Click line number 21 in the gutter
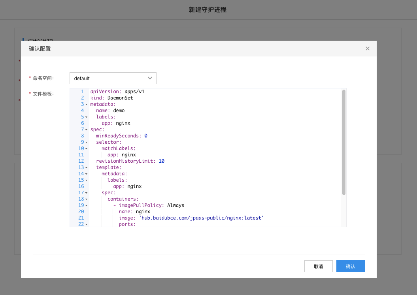Image resolution: width=417 pixels, height=295 pixels. tap(81, 218)
